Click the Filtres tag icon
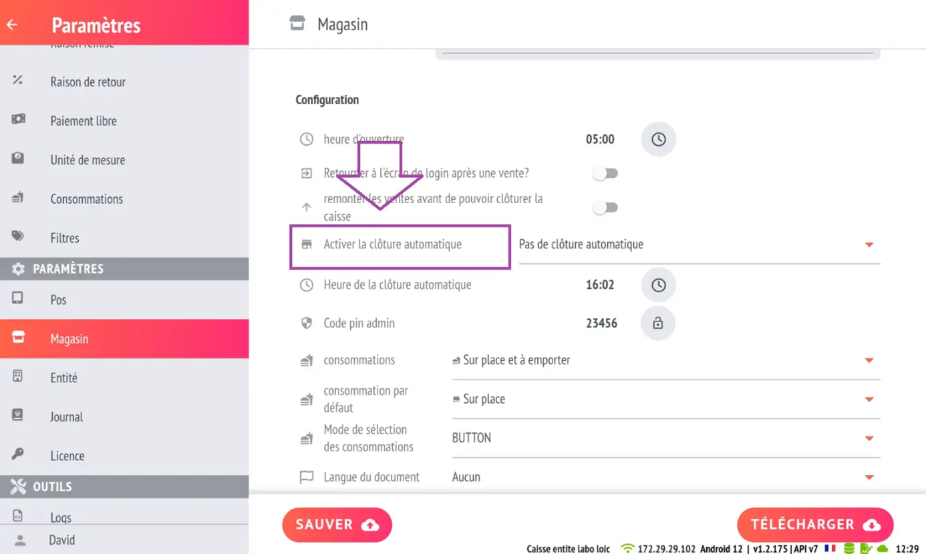 pos(18,237)
